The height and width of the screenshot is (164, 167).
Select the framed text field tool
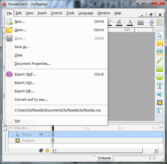(160, 111)
